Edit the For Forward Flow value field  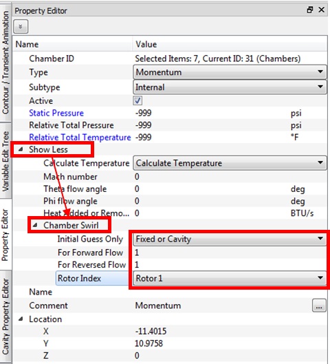pyautogui.click(x=230, y=253)
